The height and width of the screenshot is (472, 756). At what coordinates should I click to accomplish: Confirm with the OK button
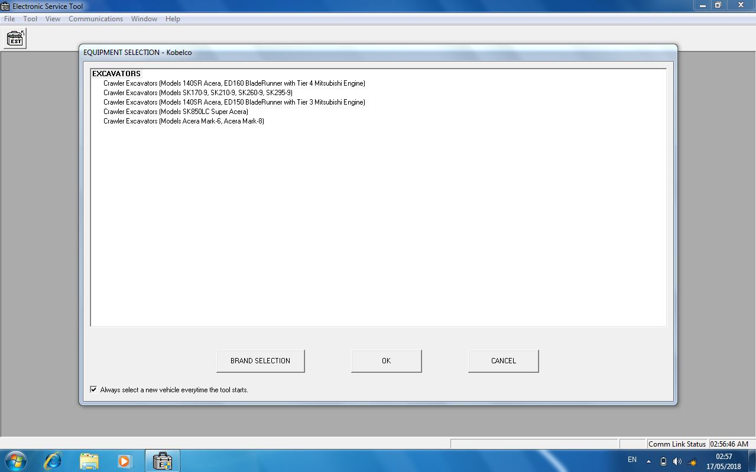click(x=386, y=361)
